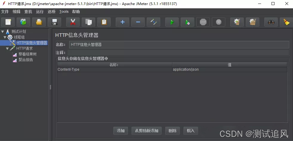293x141 pixels.
Task: Click the 聚合报告 chart icon
Action: pyautogui.click(x=15, y=60)
